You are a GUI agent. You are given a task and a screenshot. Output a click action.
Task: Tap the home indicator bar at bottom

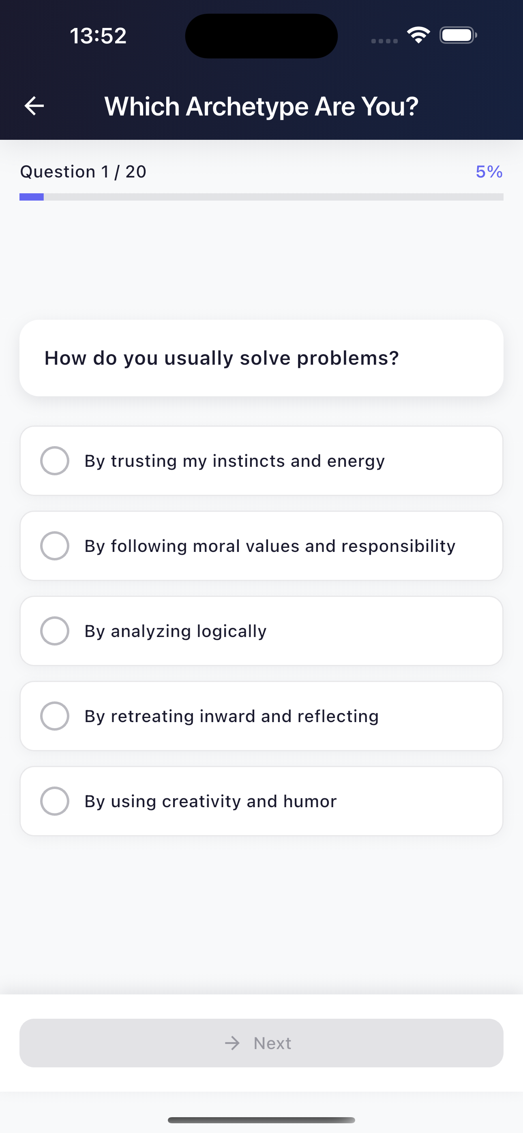261,1120
